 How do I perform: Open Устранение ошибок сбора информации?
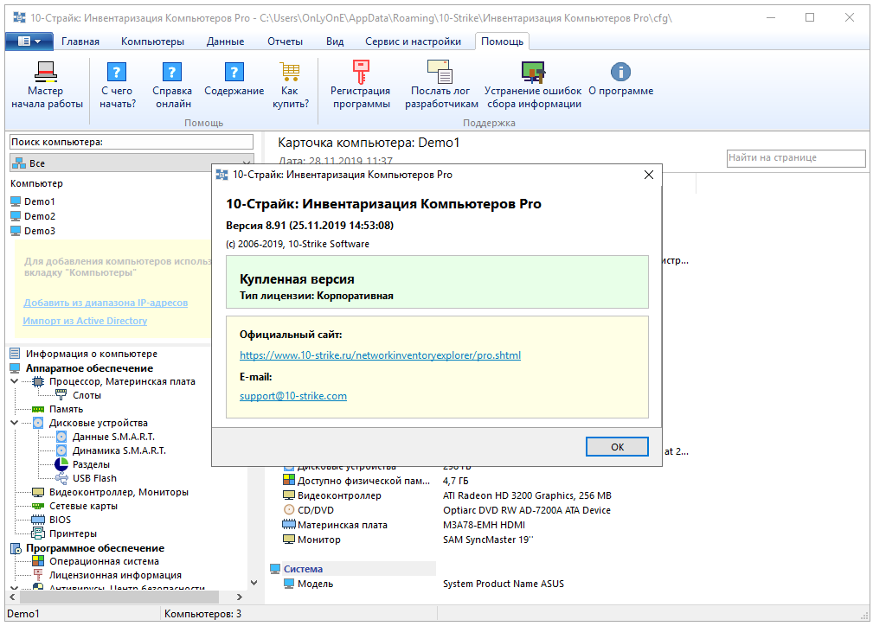pyautogui.click(x=533, y=85)
